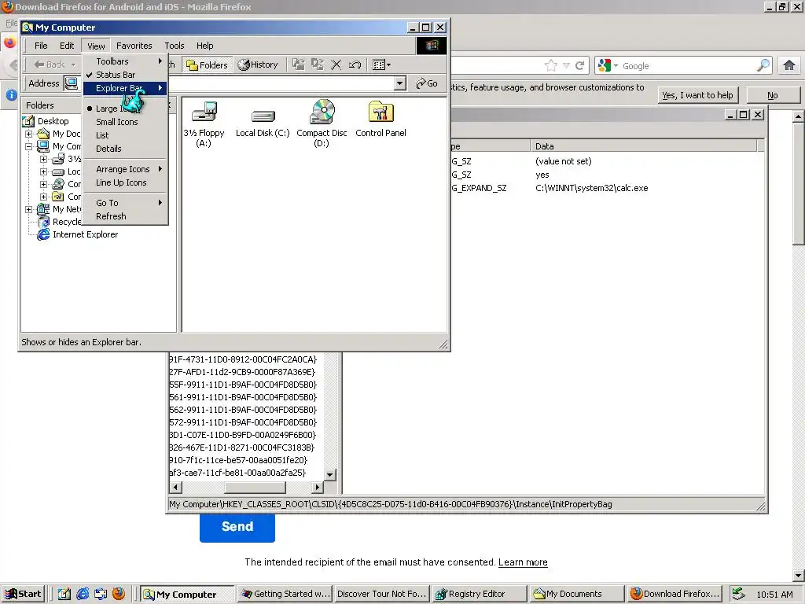Expand the Compact Disc tree node
805x604 pixels.
click(44, 184)
